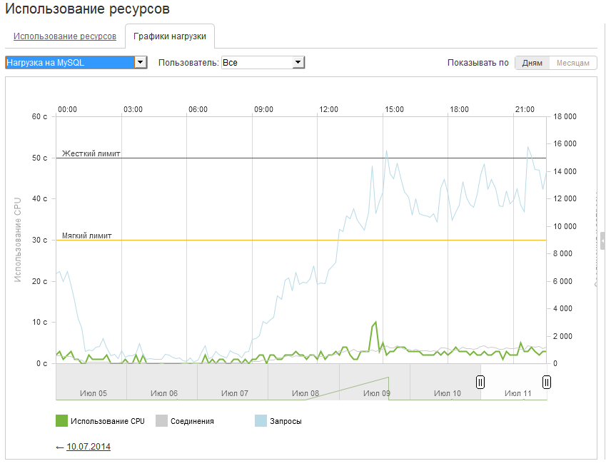Grab the right range slider handle
The width and height of the screenshot is (611, 471).
pyautogui.click(x=546, y=382)
